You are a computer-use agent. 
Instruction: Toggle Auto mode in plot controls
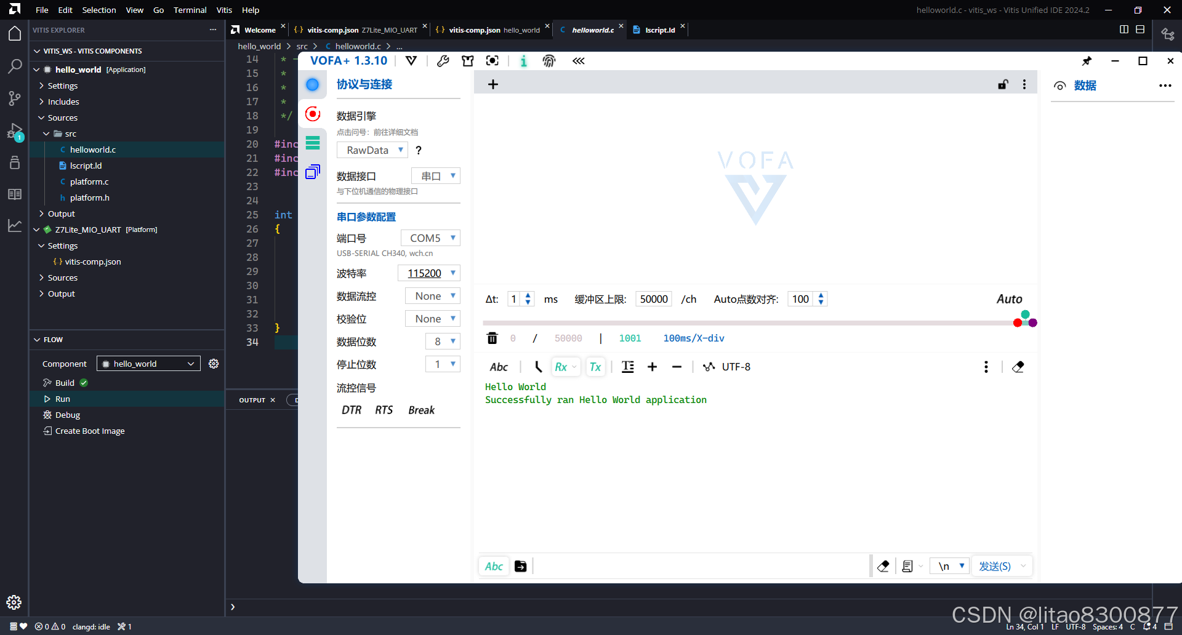click(x=1010, y=299)
